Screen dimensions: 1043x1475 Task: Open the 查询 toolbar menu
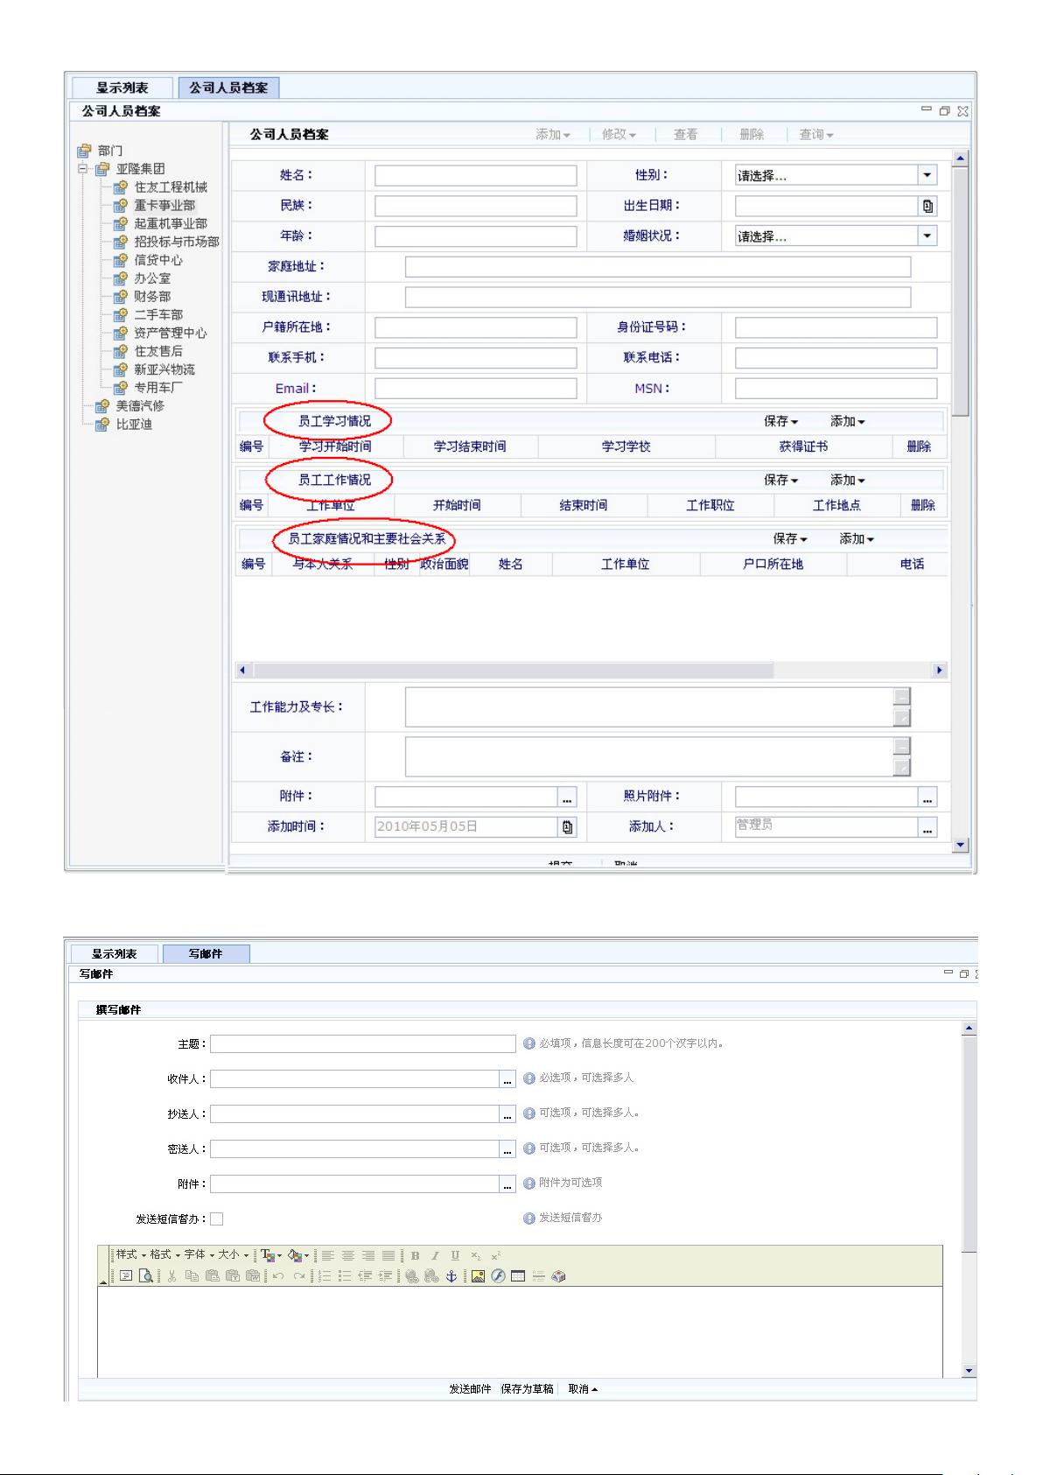(816, 134)
